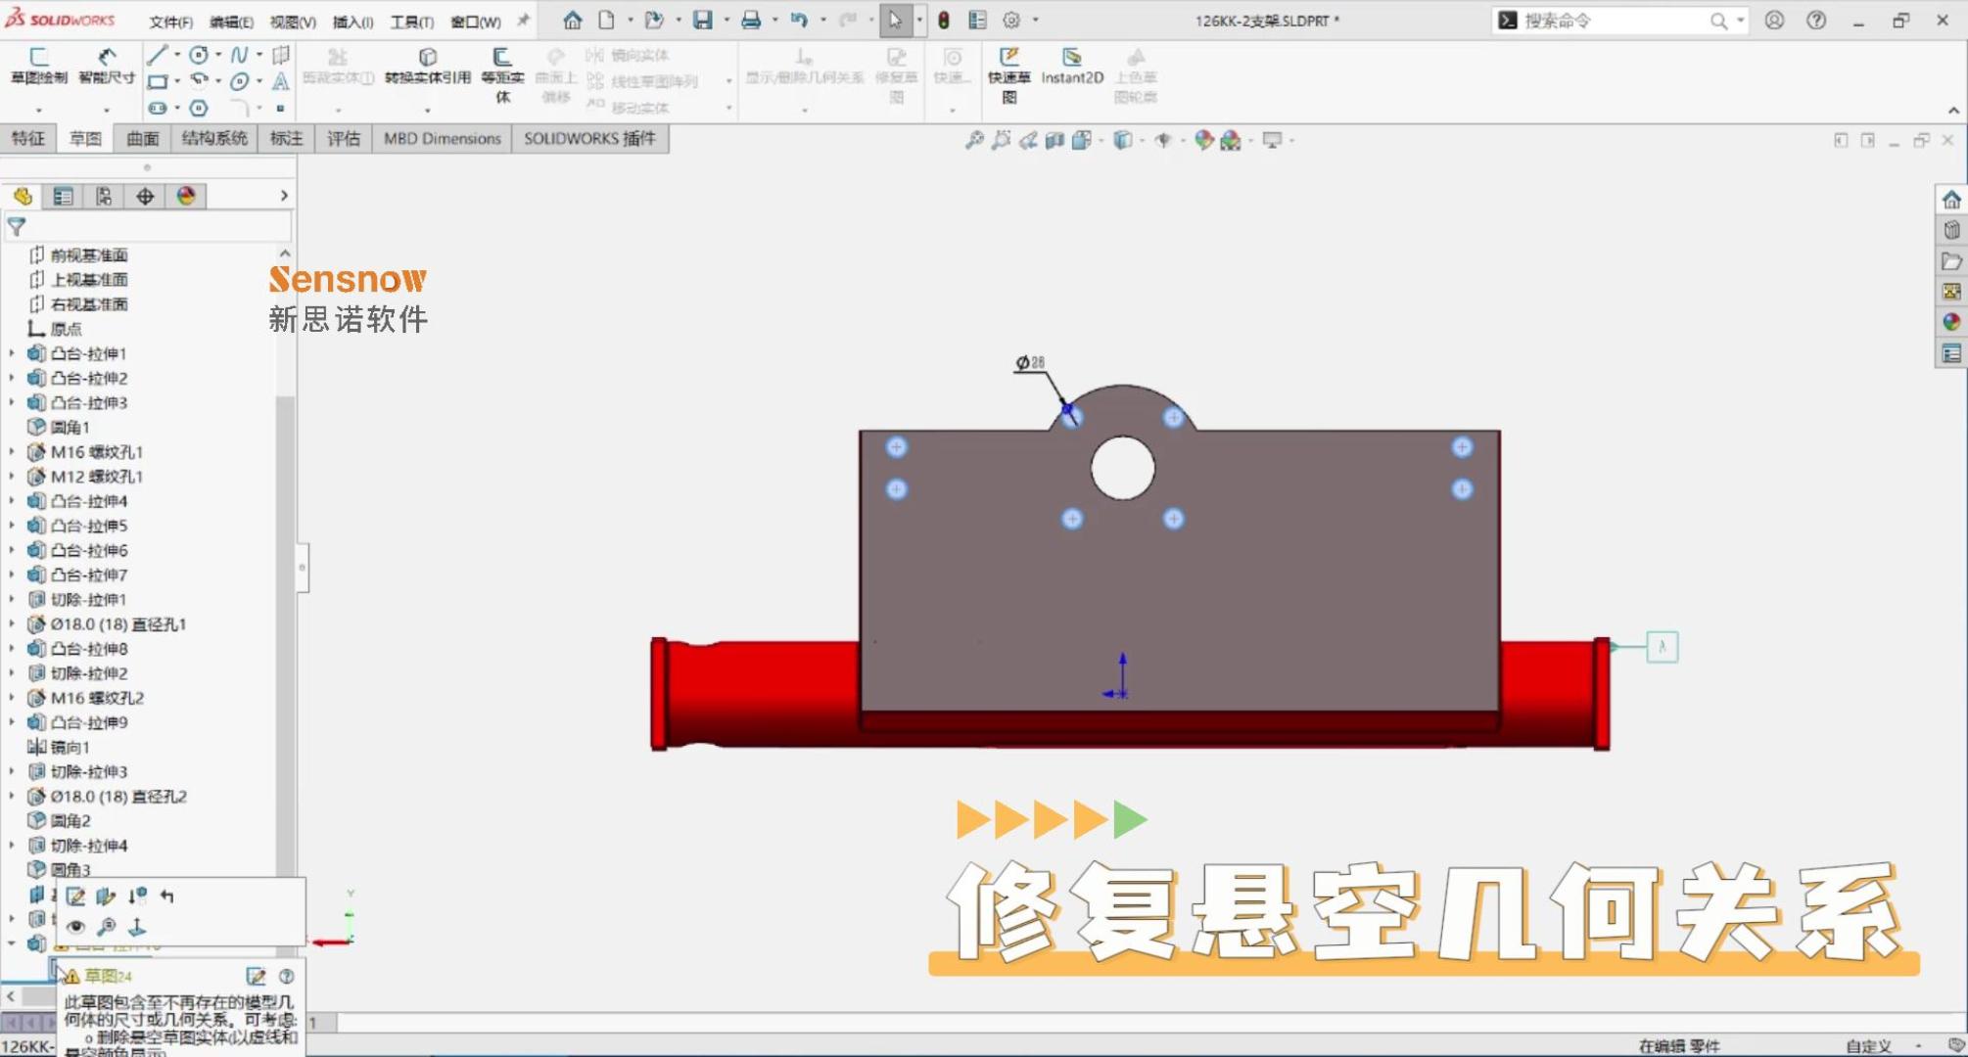
Task: Expand the 凸台-拉伸1 feature node
Action: click(x=12, y=353)
